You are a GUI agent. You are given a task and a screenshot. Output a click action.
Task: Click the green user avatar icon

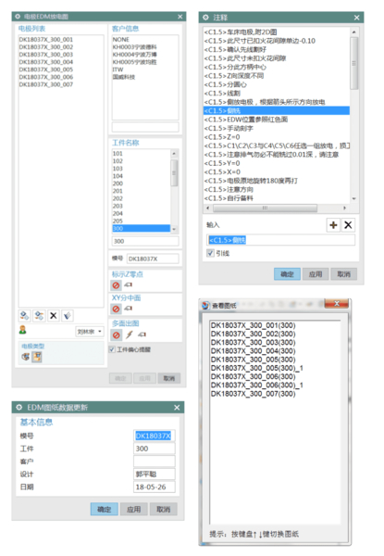coord(22,330)
